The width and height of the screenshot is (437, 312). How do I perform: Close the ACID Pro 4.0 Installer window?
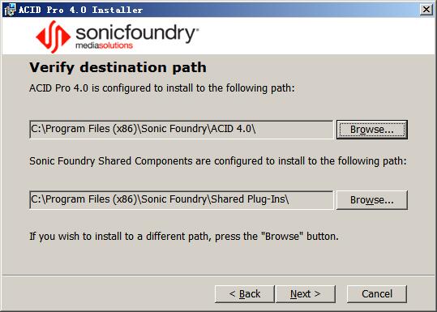[x=426, y=10]
